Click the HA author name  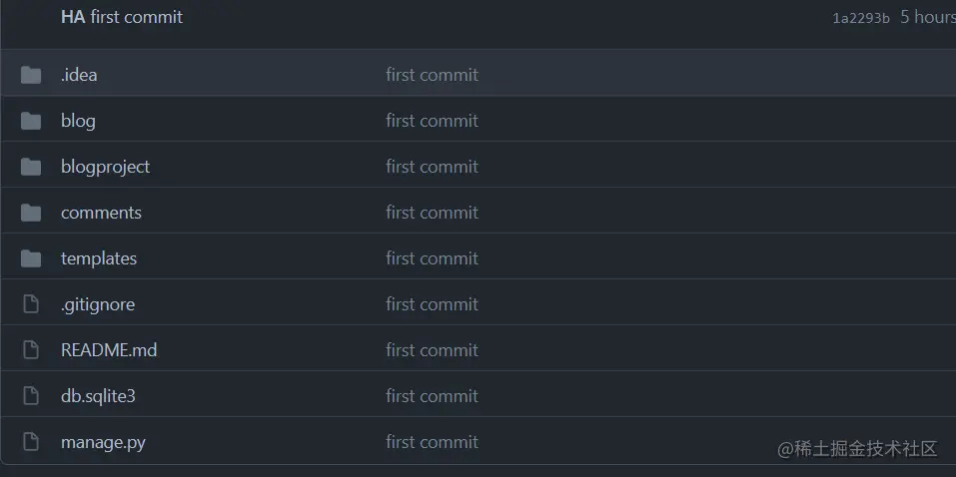click(x=72, y=17)
